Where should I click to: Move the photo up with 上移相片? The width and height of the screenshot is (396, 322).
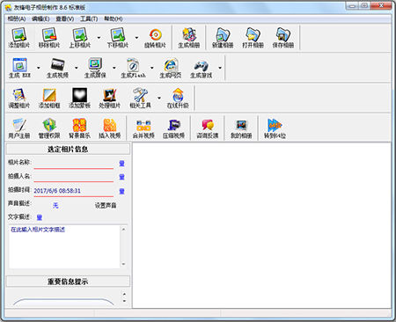coord(80,38)
